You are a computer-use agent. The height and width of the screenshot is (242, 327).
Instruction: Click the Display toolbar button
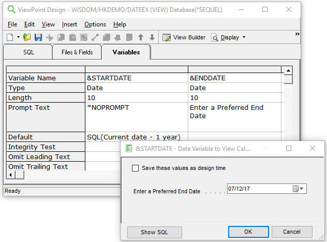tap(225, 38)
